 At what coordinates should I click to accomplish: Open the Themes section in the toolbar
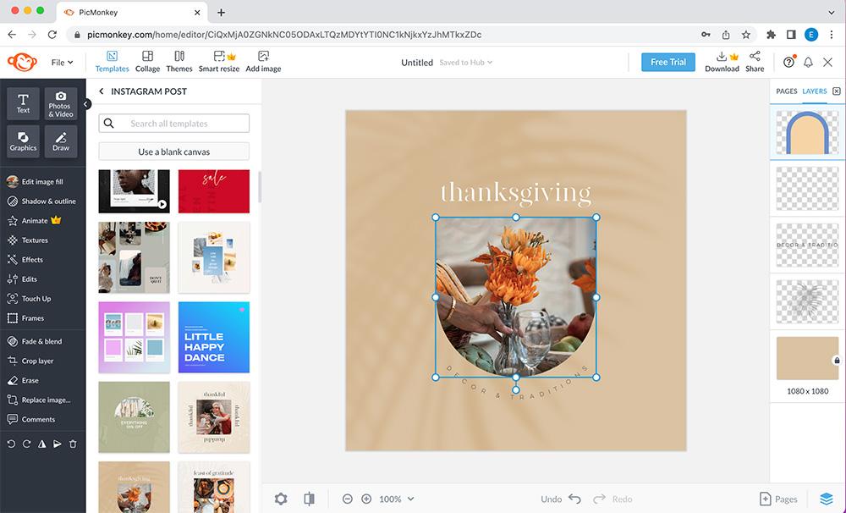point(179,60)
